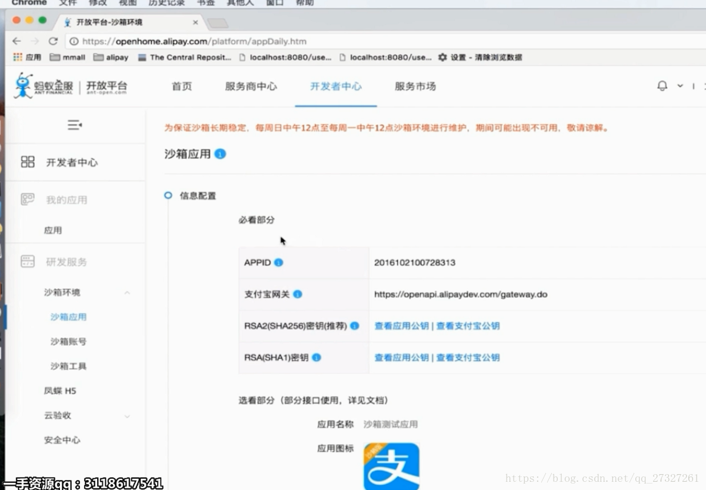Click the gateway URL openapi.alipaydev.com text
706x490 pixels.
461,294
